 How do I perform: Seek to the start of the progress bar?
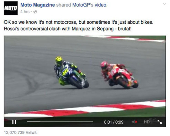pos(28,122)
